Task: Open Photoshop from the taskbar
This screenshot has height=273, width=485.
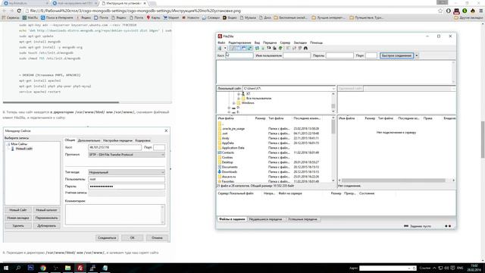Action: pos(30,268)
